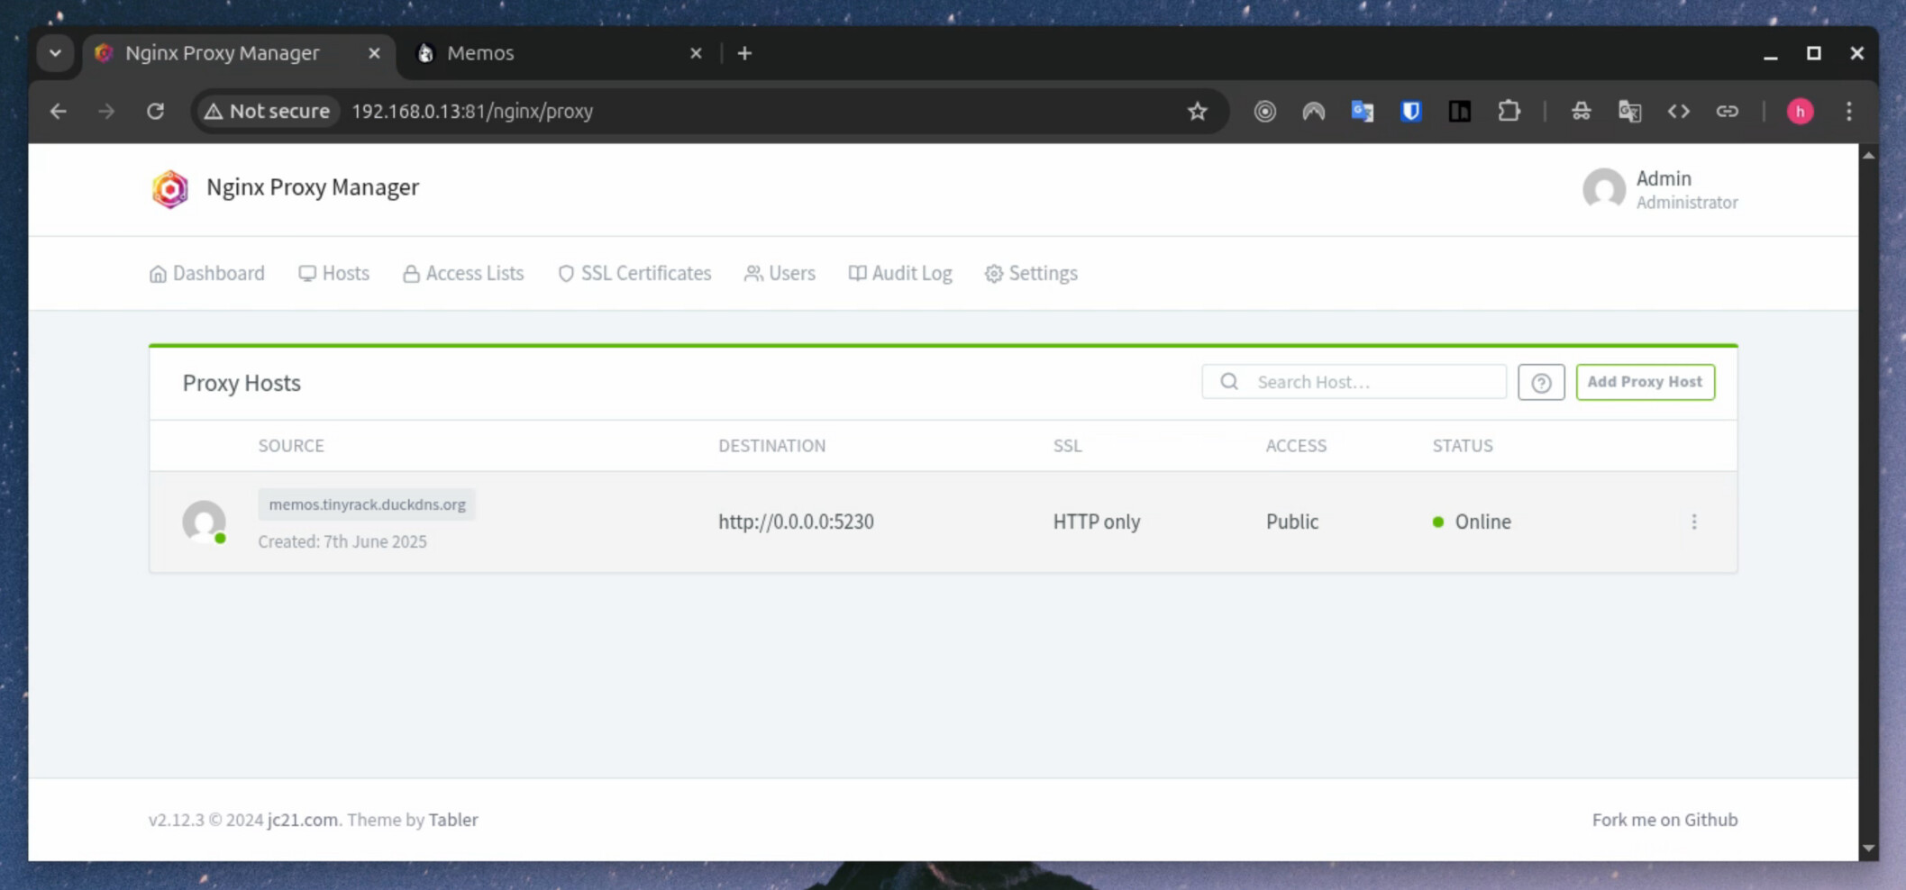1906x890 pixels.
Task: Close the Nginx Proxy Manager tab
Action: click(x=374, y=53)
